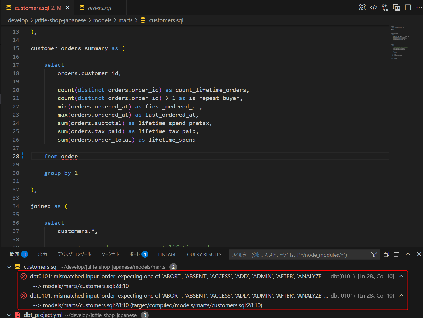Image resolution: width=423 pixels, height=318 pixels.
Task: Click the models breadcrumb segment
Action: point(102,20)
